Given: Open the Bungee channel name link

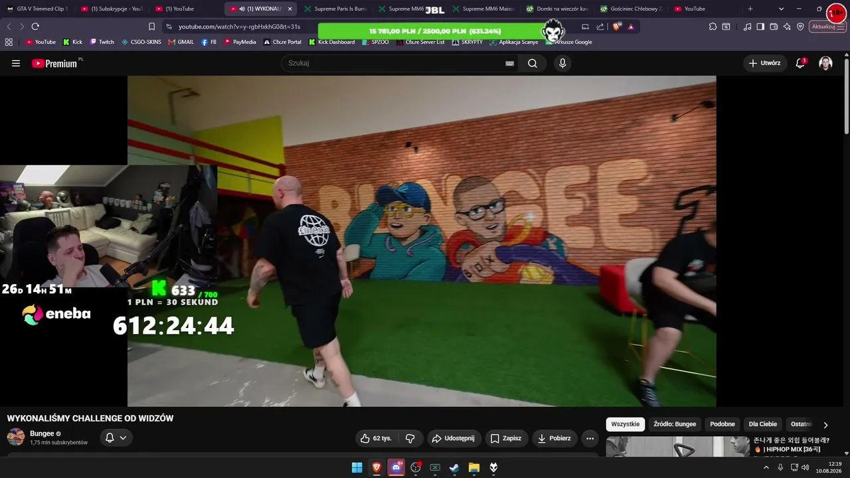Looking at the screenshot, I should pyautogui.click(x=42, y=434).
